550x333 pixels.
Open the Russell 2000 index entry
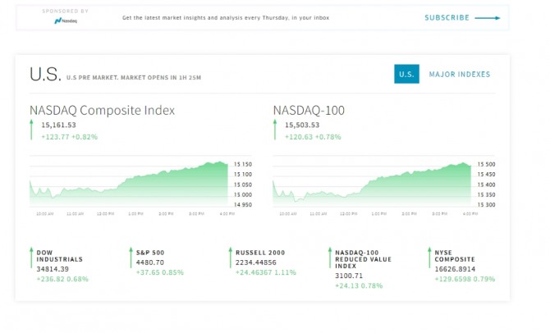(x=260, y=253)
